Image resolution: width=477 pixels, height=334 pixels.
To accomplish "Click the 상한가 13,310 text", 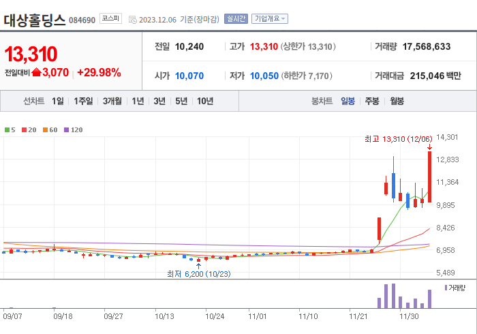I will (308, 47).
